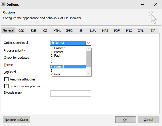Click the Restore defaults button

click(17, 120)
